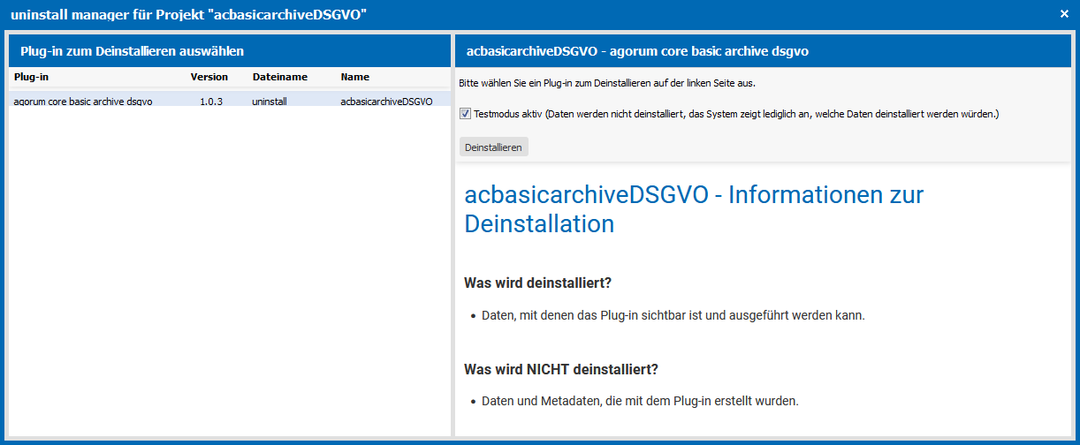Screen dimensions: 1080x445
Task: Click the uninstall filename cell
Action: tap(270, 102)
